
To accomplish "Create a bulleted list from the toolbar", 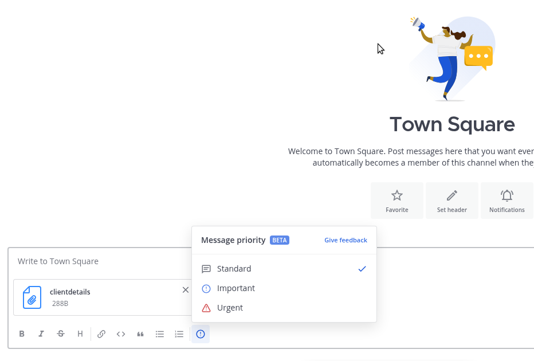I will click(160, 333).
